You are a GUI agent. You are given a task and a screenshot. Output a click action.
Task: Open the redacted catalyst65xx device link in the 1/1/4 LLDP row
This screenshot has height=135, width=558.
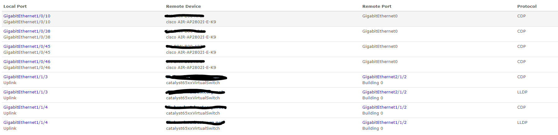[195, 123]
